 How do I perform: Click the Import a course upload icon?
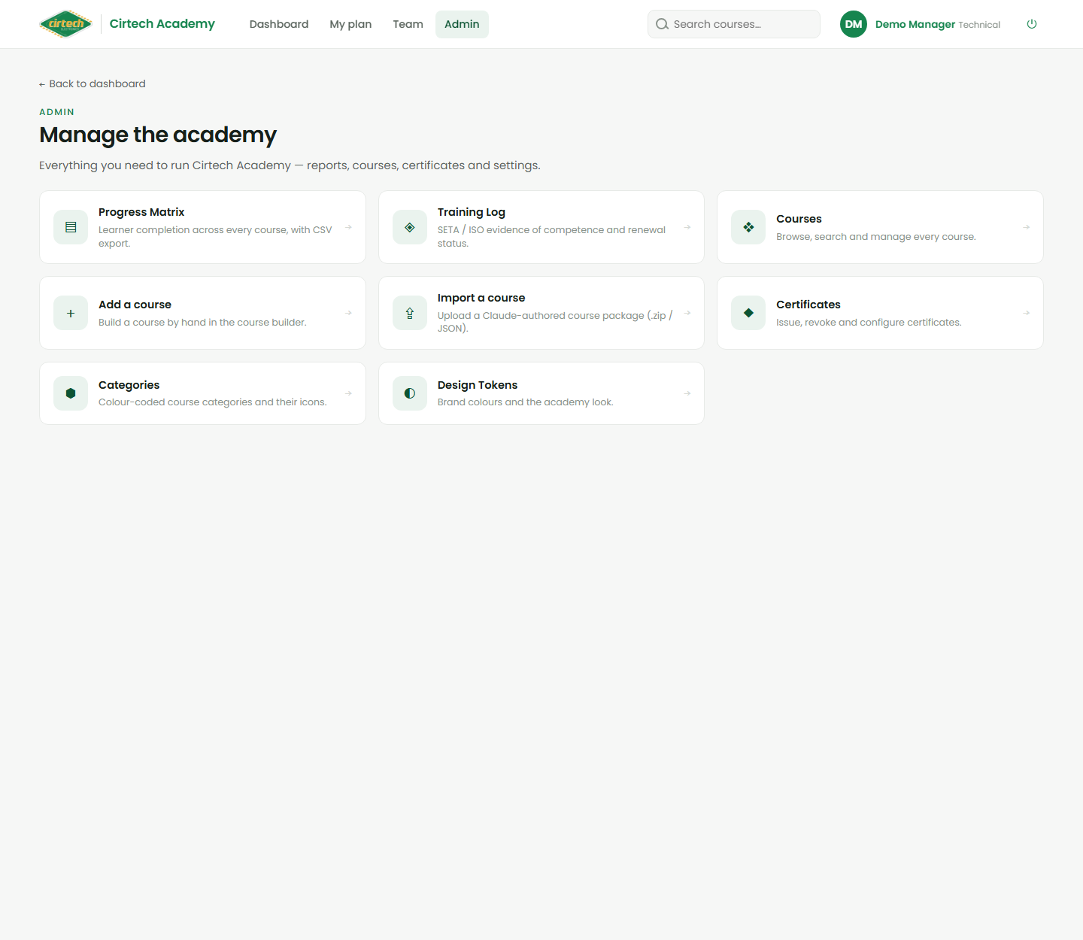[410, 313]
